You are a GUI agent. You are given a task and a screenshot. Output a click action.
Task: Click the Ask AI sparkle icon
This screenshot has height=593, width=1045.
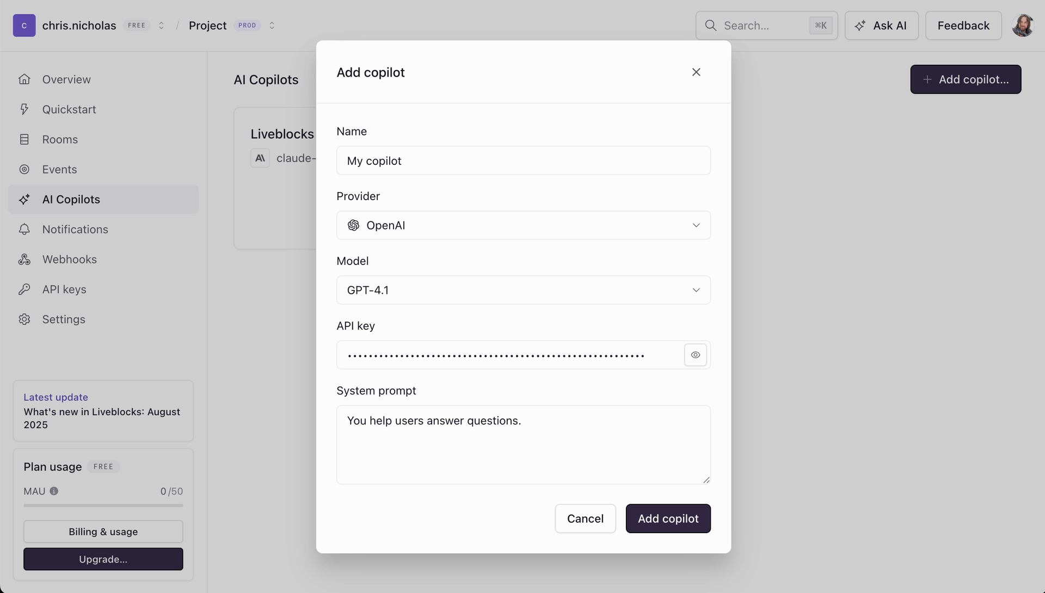[860, 25]
